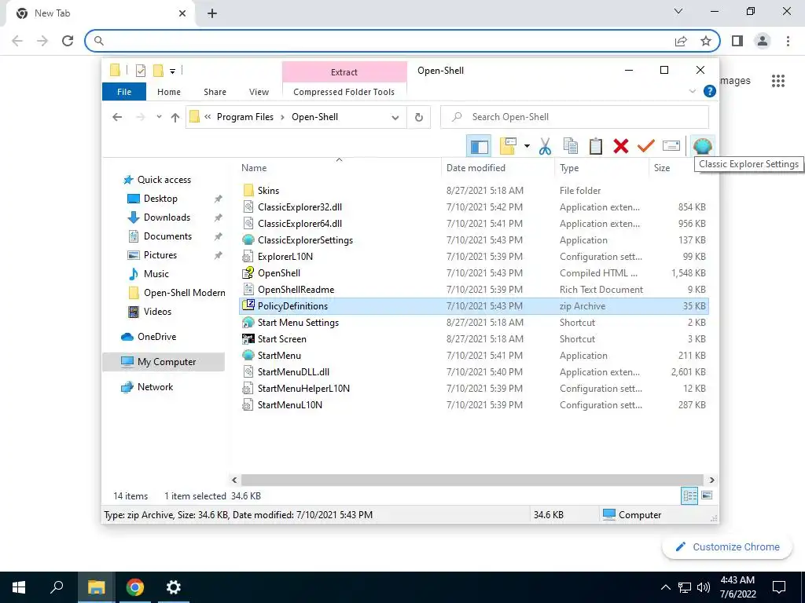Open Compressed Folder Tools tab
This screenshot has height=603, width=805.
pyautogui.click(x=344, y=92)
